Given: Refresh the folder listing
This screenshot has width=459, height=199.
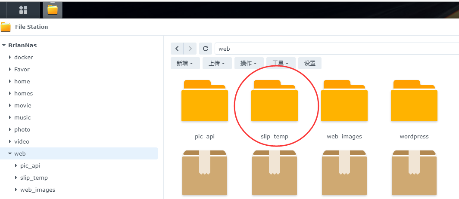Looking at the screenshot, I should [206, 49].
